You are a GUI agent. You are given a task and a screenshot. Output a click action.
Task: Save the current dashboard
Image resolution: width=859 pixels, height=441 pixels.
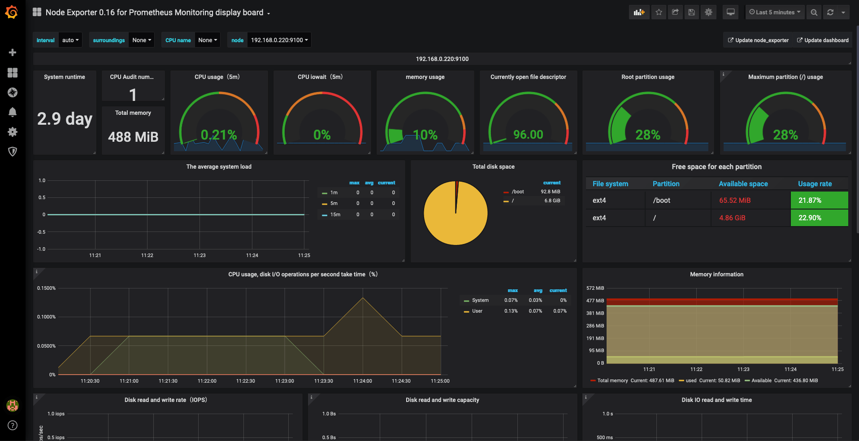[691, 12]
